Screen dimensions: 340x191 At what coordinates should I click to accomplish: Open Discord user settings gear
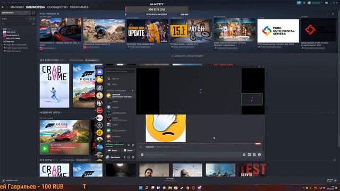point(133,157)
